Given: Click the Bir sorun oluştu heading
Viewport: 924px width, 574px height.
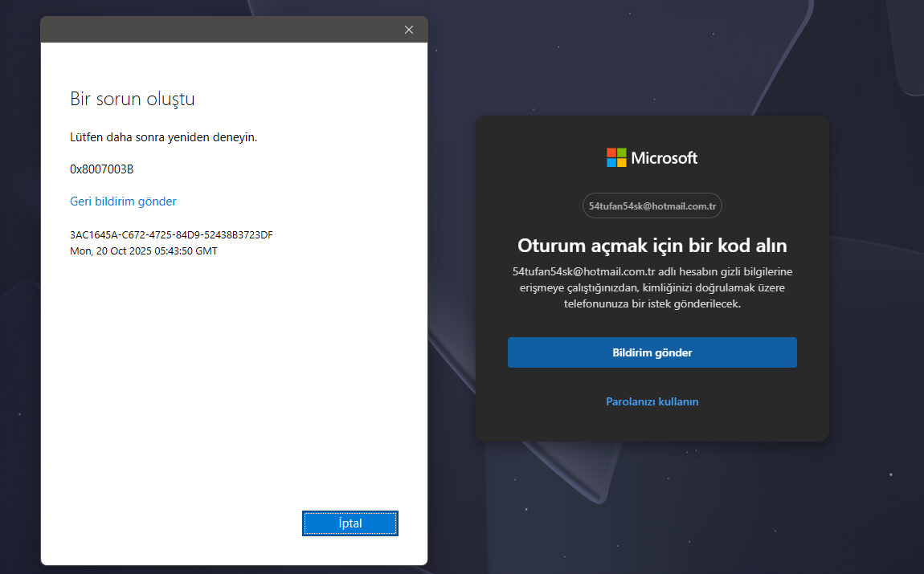Looking at the screenshot, I should point(133,99).
